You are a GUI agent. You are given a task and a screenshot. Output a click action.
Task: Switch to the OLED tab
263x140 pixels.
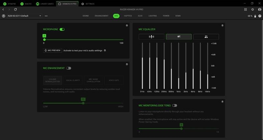pyautogui.click(x=140, y=16)
